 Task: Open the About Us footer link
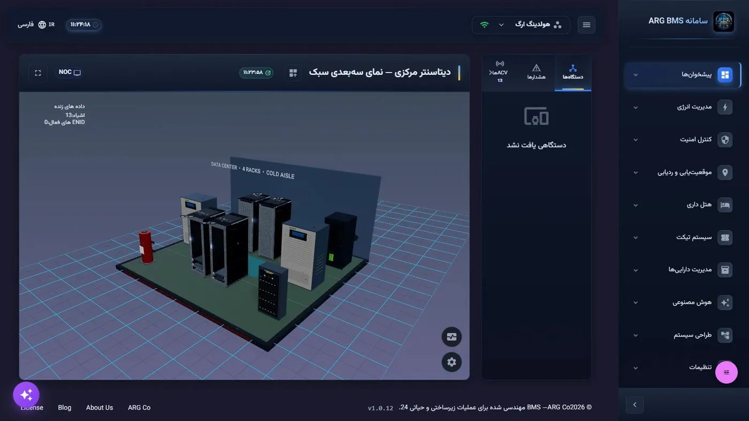100,408
